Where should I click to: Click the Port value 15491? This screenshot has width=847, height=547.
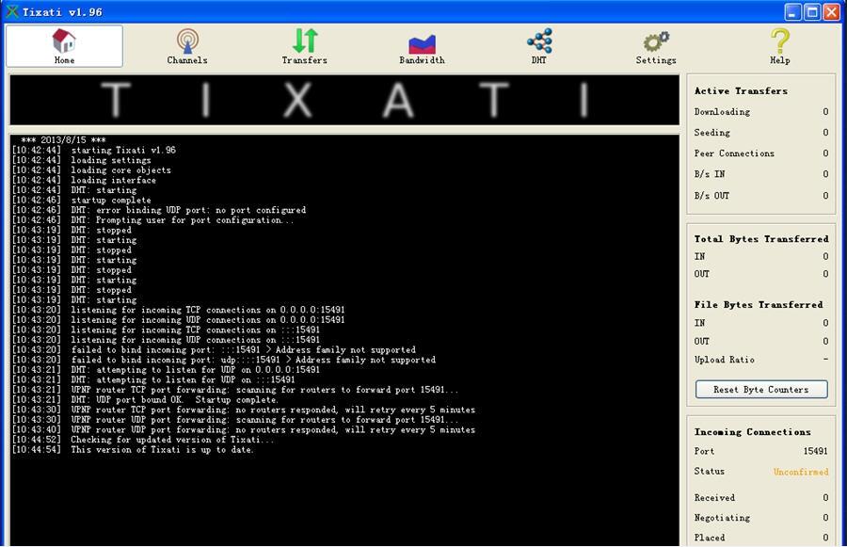815,451
